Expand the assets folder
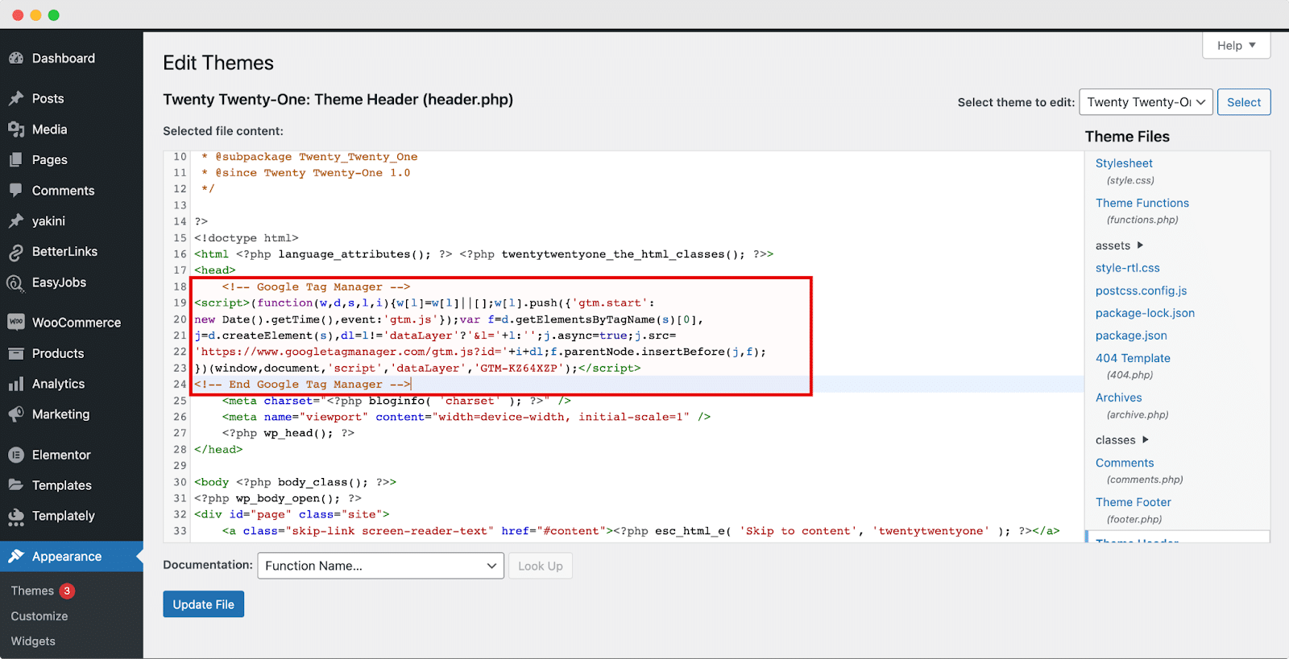This screenshot has height=659, width=1289. tap(1119, 245)
